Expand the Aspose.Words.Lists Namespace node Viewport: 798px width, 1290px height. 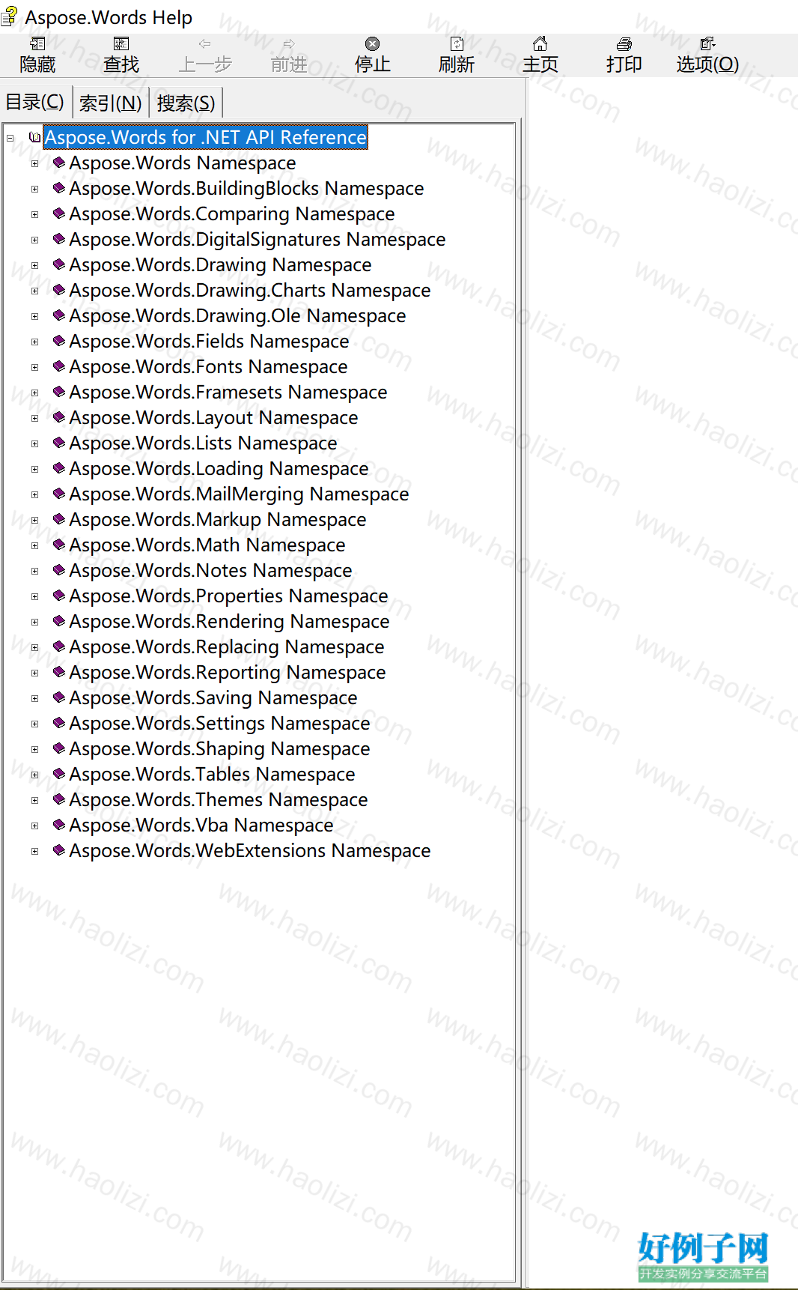[x=34, y=443]
